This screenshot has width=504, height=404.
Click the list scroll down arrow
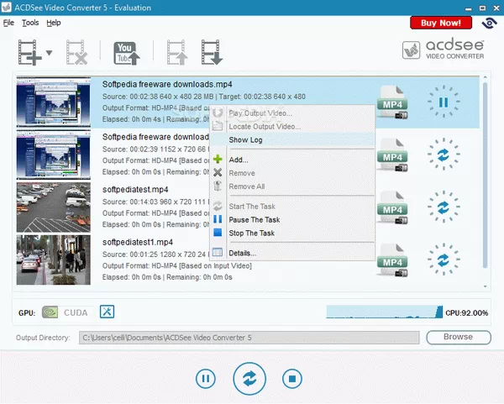click(485, 286)
